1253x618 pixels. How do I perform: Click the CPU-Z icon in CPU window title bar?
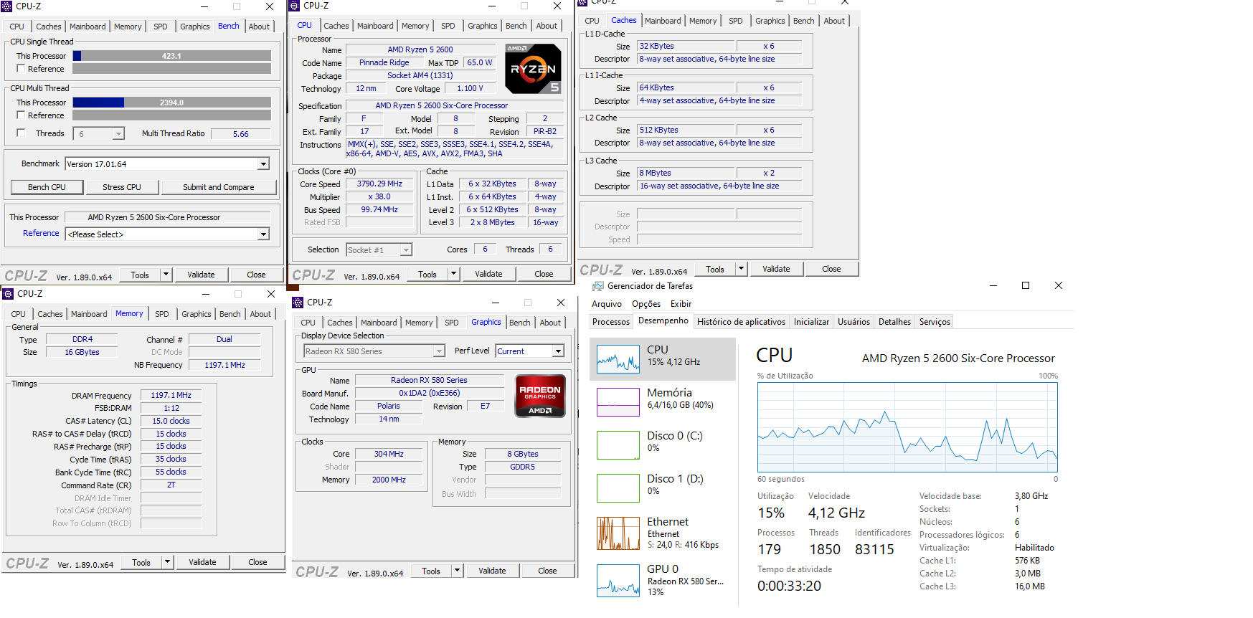click(x=294, y=6)
